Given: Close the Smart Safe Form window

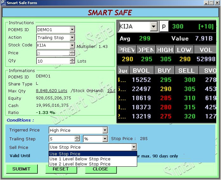Looking at the screenshot, I should 217,3.
